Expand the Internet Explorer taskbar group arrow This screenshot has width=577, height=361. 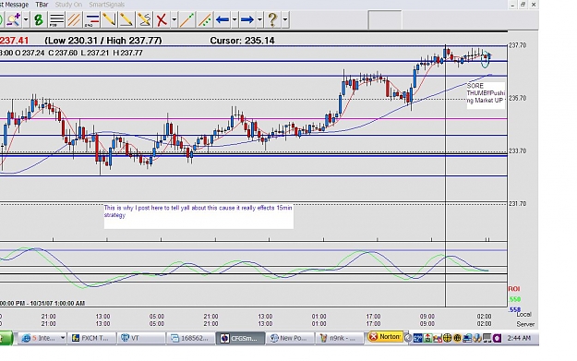pyautogui.click(x=63, y=338)
